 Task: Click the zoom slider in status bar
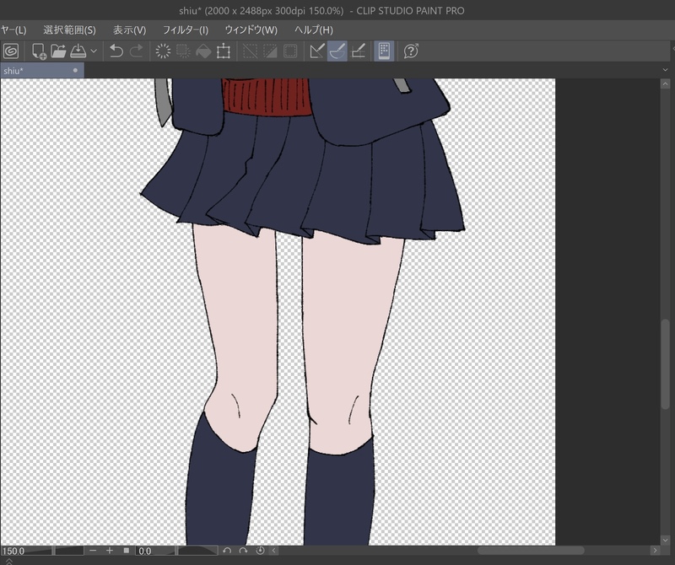pos(67,551)
